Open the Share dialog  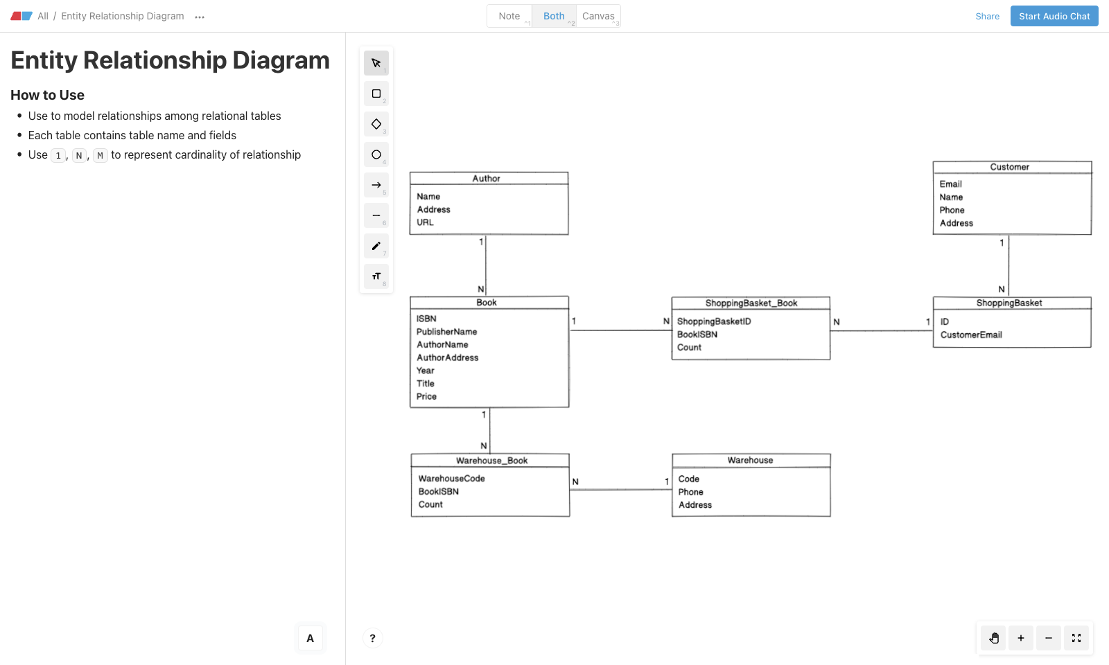click(x=987, y=16)
